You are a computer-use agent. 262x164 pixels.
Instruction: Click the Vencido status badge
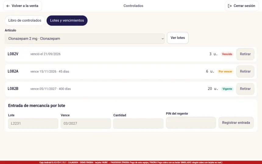(227, 54)
